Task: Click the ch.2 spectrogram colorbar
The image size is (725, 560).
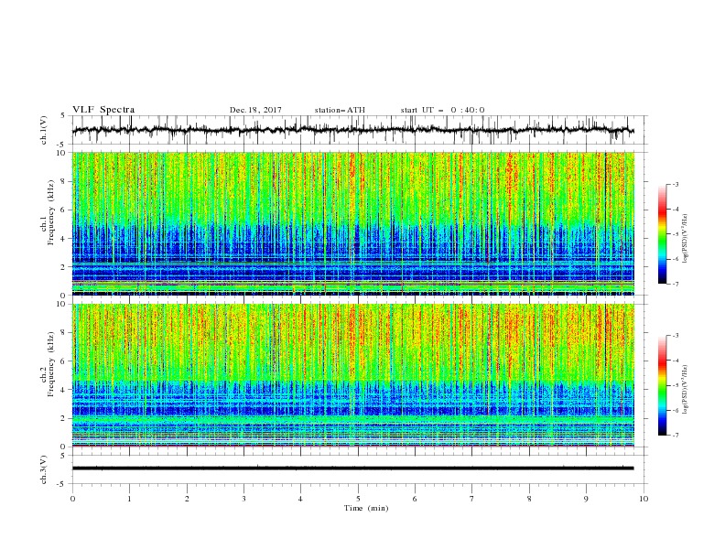Action: click(663, 385)
